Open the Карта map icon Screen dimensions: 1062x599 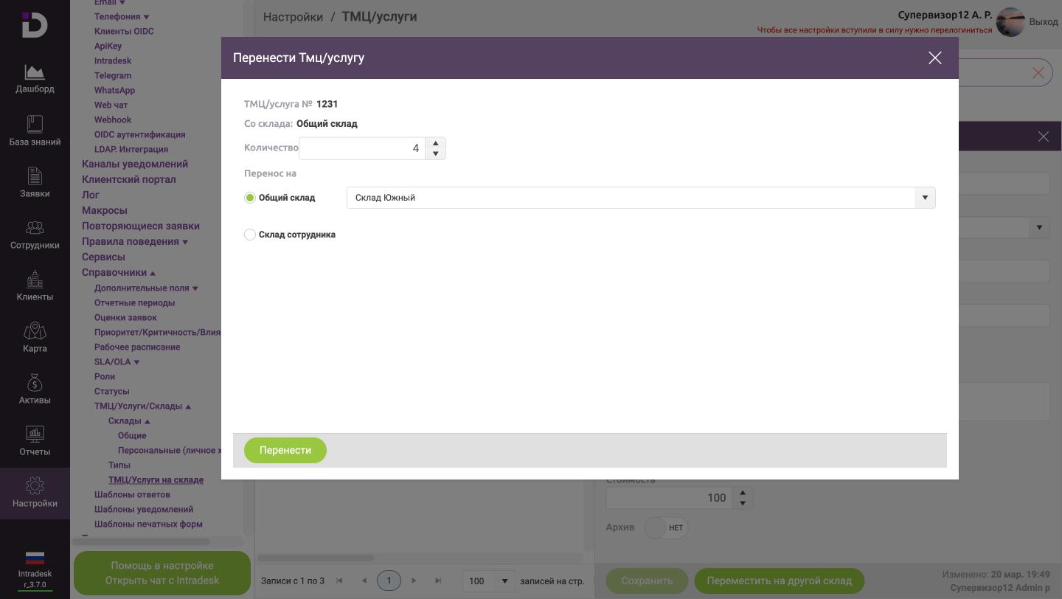pyautogui.click(x=35, y=331)
